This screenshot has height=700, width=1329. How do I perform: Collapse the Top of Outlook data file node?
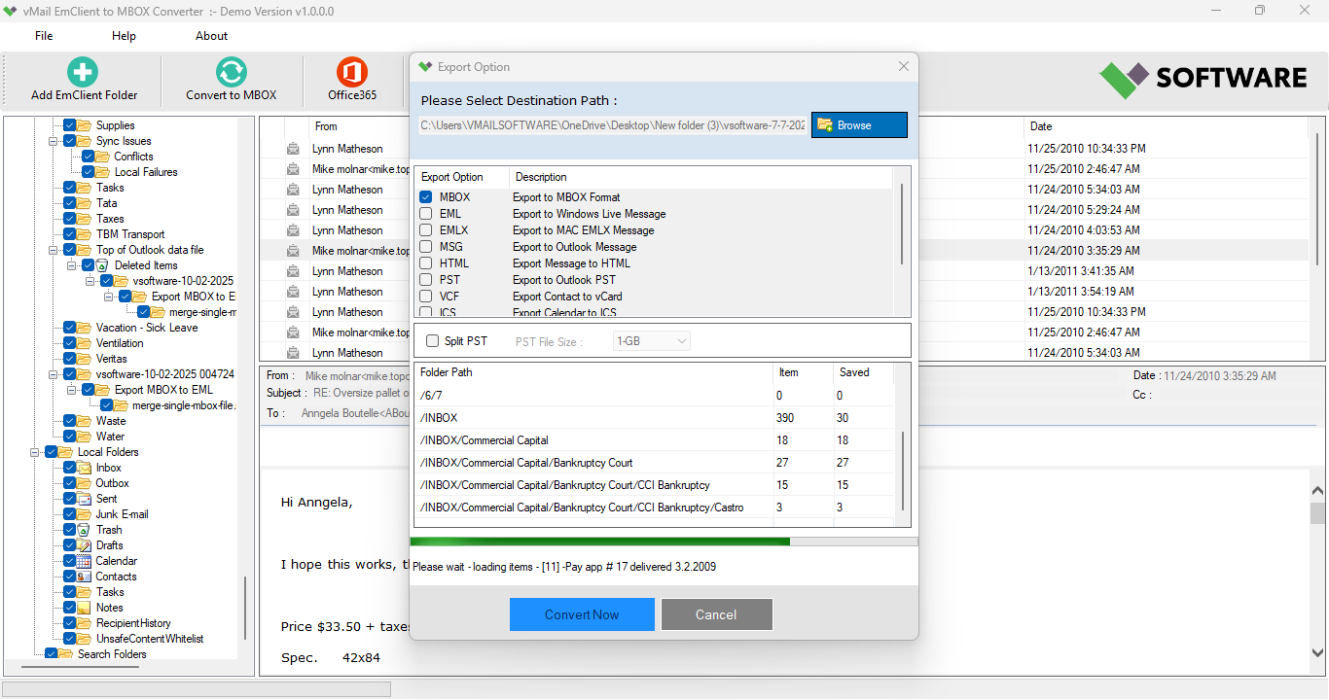[x=54, y=250]
